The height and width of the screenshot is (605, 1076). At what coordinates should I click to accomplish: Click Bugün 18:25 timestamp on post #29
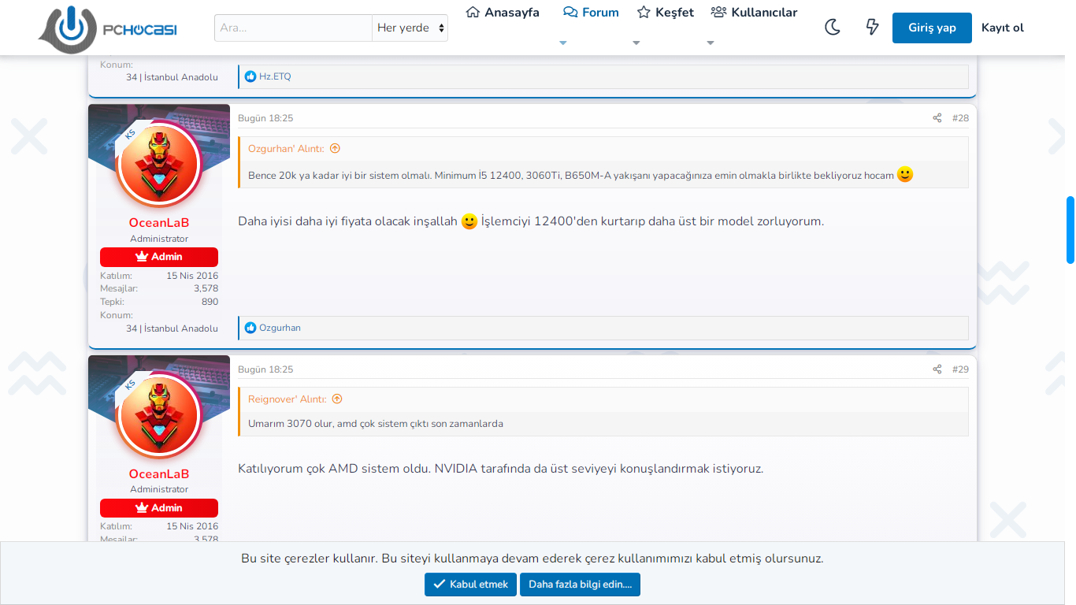pyautogui.click(x=265, y=369)
